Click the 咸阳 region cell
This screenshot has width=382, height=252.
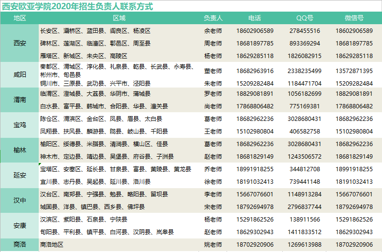point(20,74)
